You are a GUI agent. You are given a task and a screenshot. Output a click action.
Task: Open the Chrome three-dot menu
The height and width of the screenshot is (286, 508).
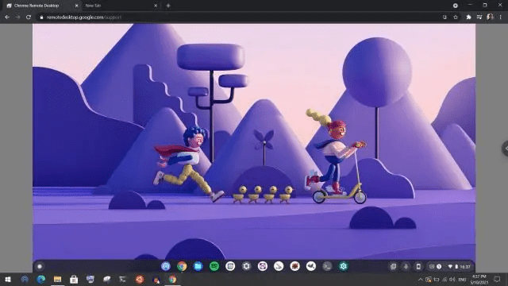tap(501, 17)
